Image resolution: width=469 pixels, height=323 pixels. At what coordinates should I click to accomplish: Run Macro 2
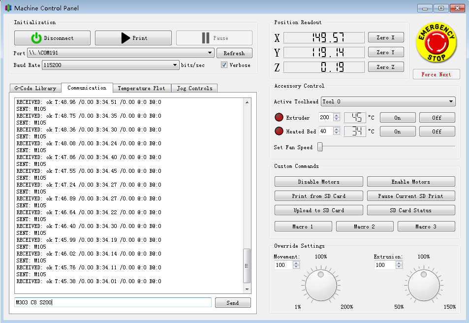(365, 226)
